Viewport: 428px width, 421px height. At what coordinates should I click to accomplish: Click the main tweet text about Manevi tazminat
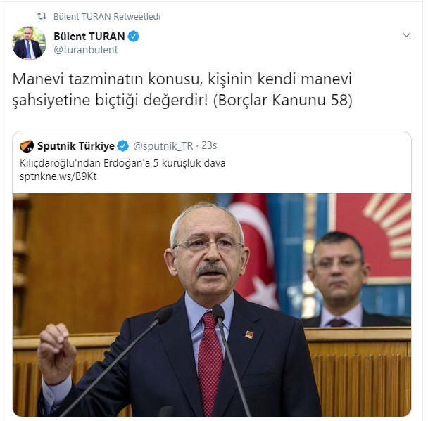[182, 89]
